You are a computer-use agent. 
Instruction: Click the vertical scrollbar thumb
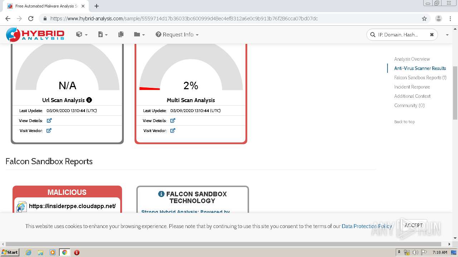[x=455, y=93]
